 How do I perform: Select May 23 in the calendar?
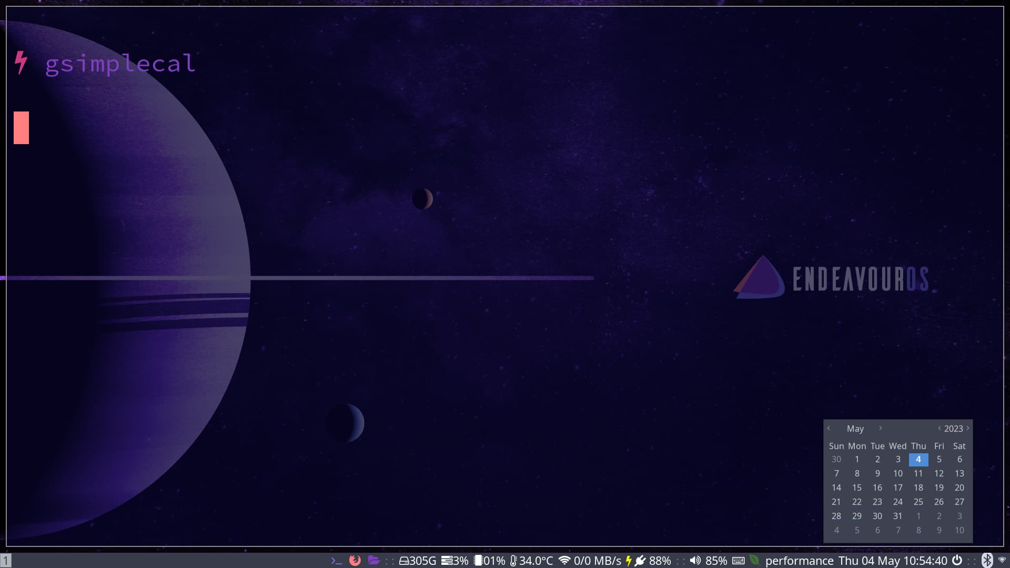click(877, 502)
